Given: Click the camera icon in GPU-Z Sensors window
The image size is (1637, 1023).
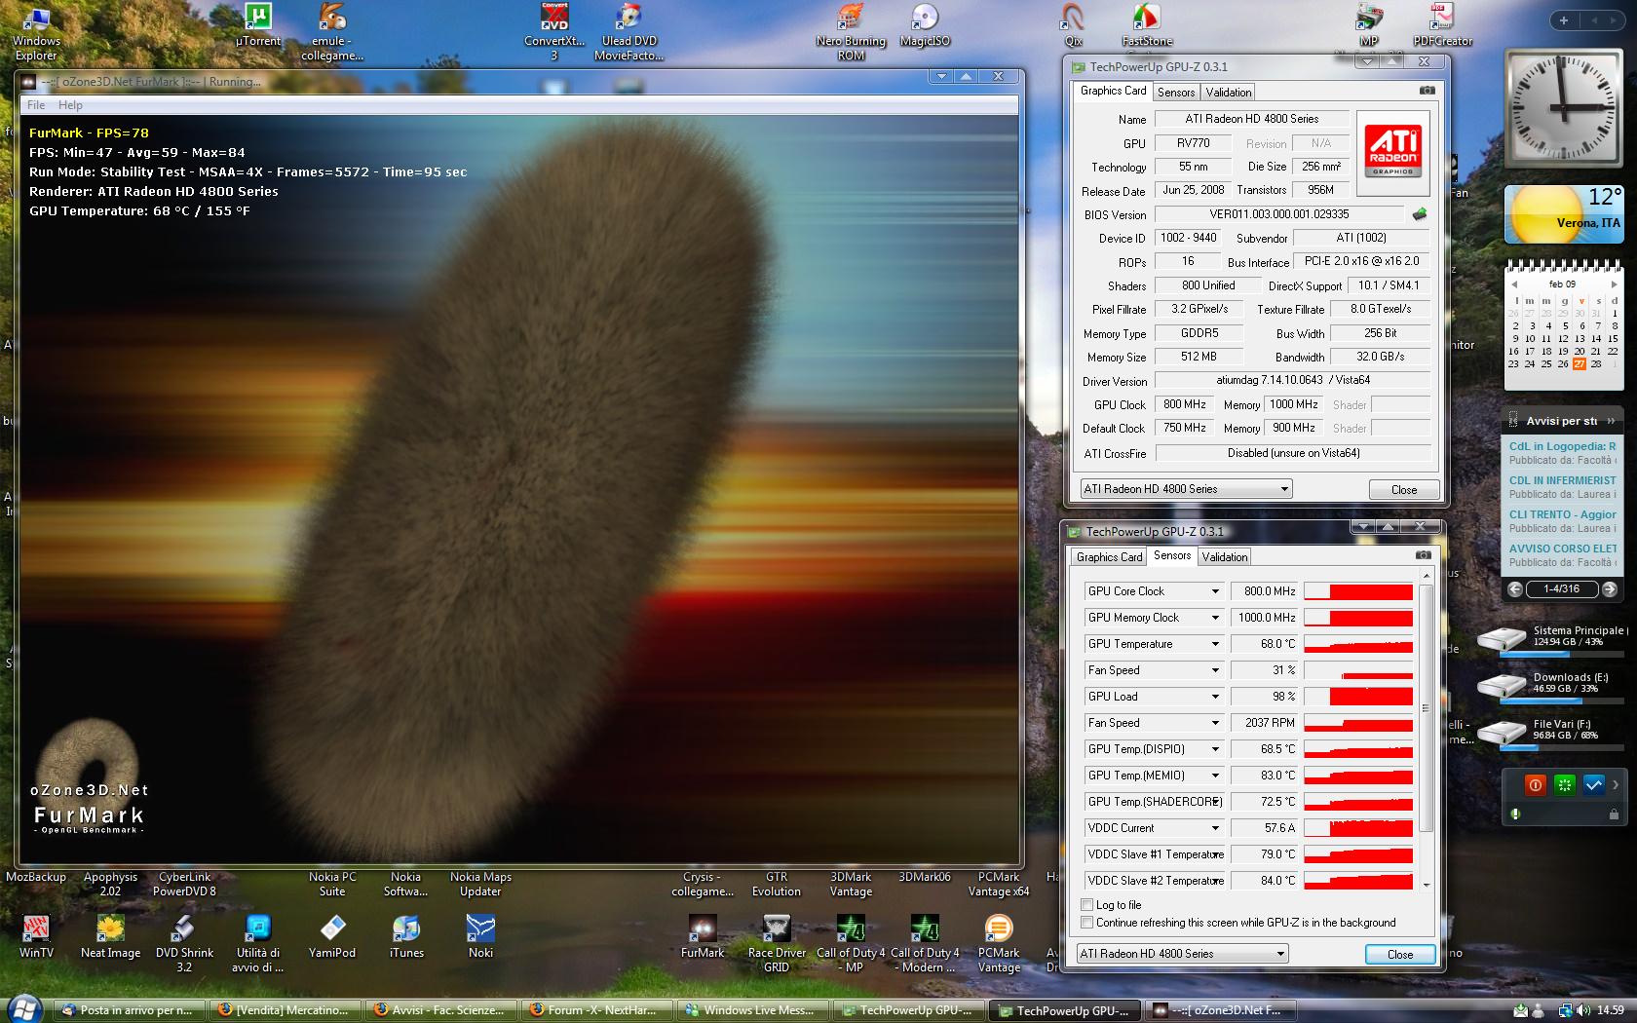Looking at the screenshot, I should coord(1423,555).
